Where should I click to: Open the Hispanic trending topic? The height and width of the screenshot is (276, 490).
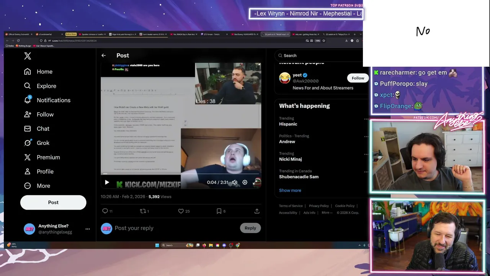288,124
